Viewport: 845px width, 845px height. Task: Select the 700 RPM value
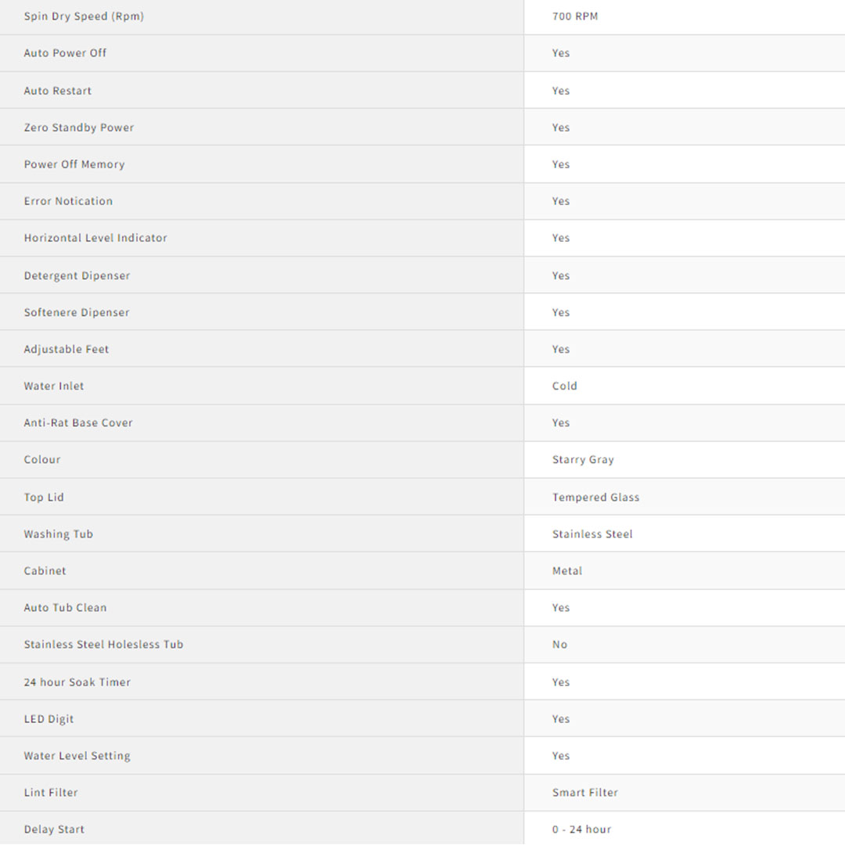point(574,16)
